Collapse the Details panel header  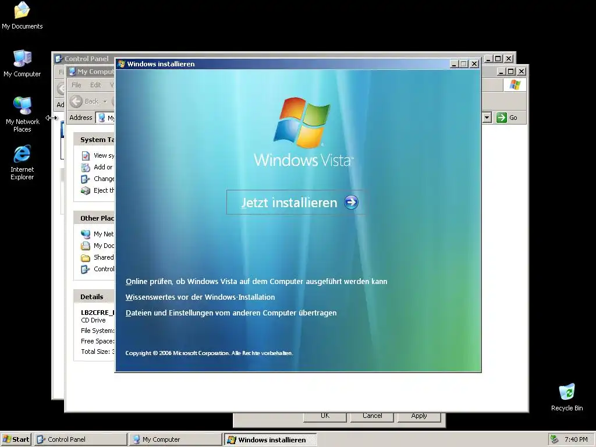tap(94, 297)
